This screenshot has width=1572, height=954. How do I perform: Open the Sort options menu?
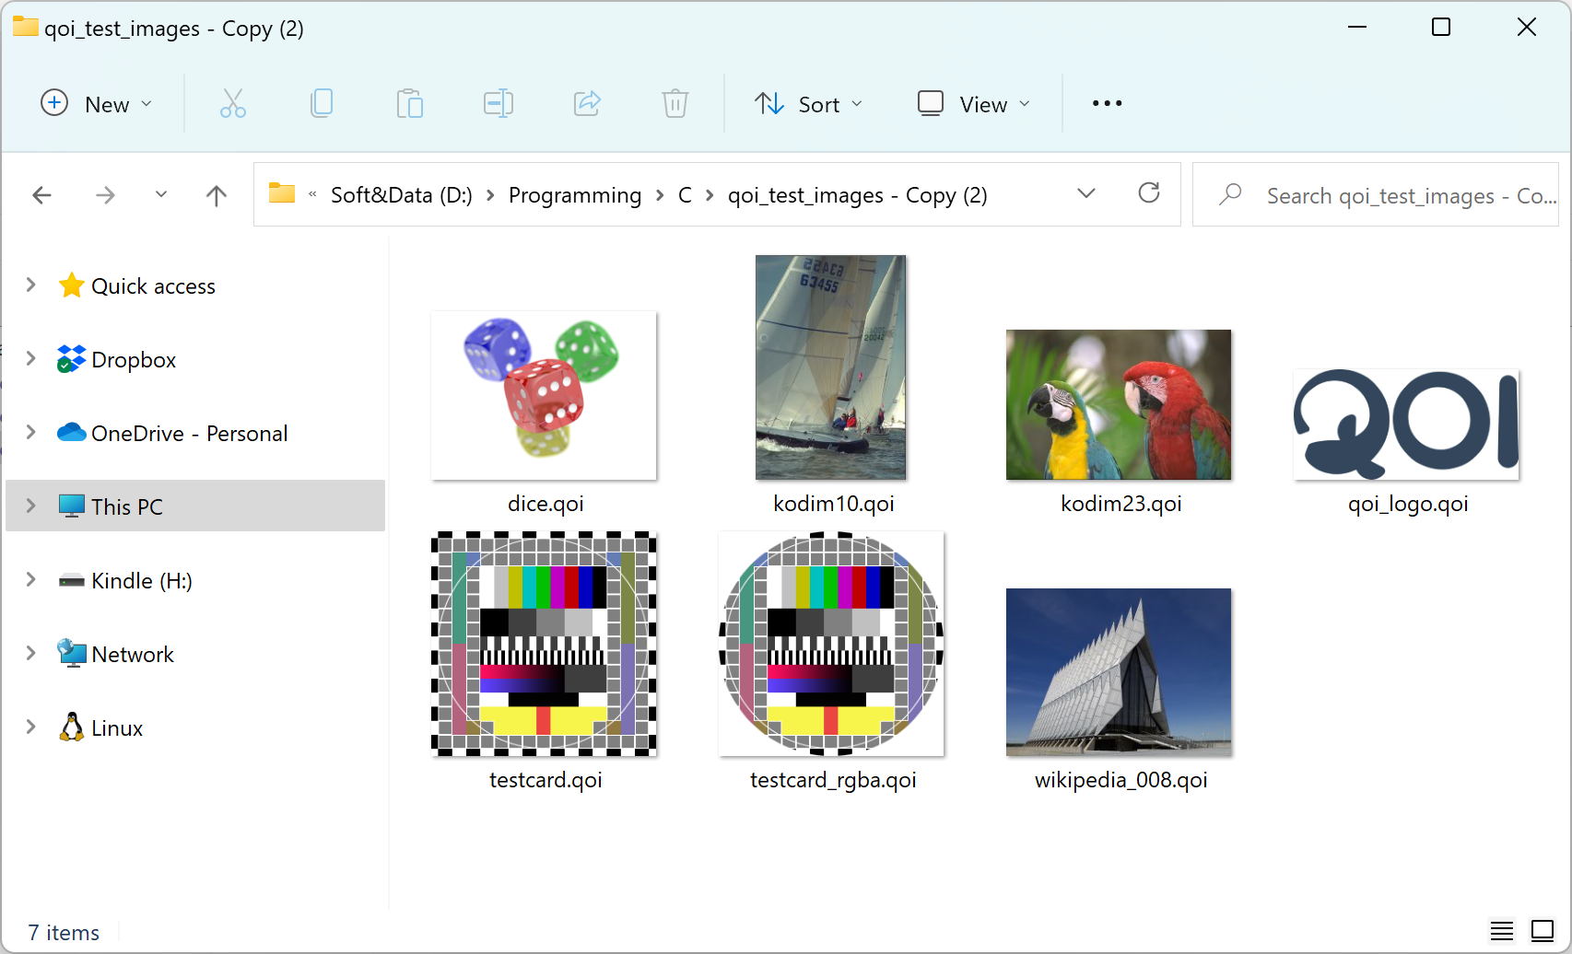(809, 103)
